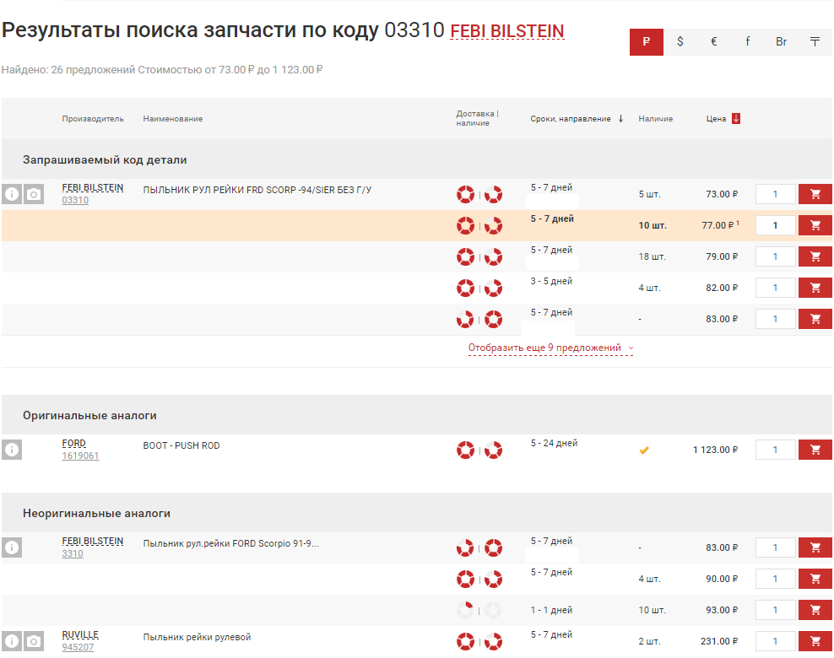Open FEBI BILSTEIN link above 03310
Viewport: 834px width, 658px height.
point(93,187)
